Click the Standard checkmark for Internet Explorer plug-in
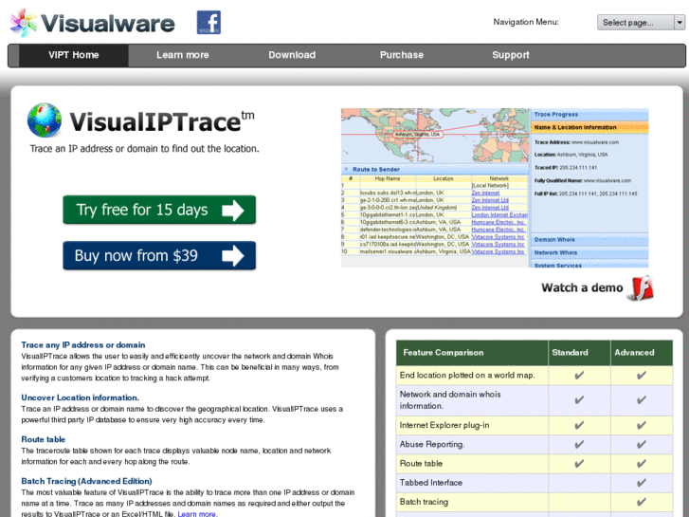The width and height of the screenshot is (689, 517). pos(579,426)
